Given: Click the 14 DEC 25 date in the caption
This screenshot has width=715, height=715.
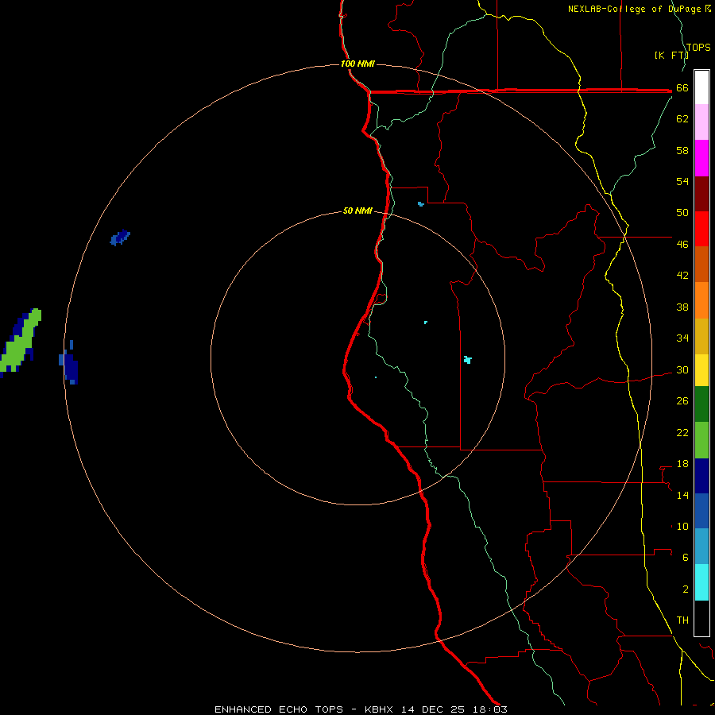Looking at the screenshot, I should [x=433, y=709].
